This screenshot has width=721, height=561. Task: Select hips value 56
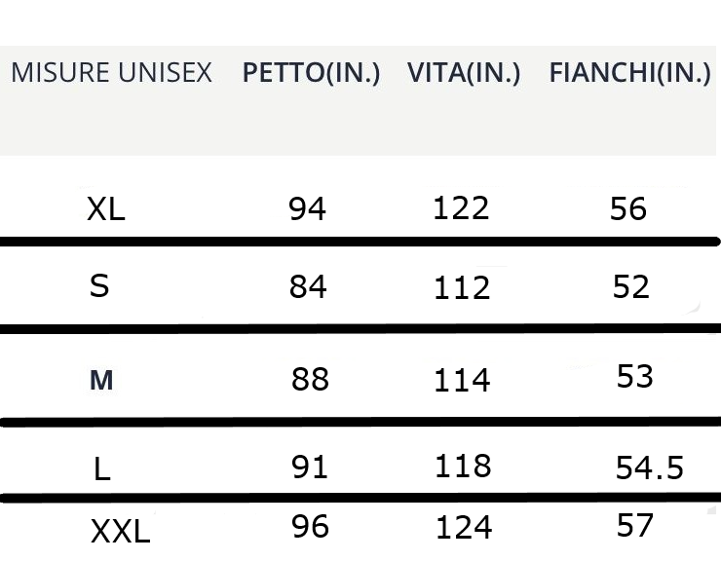click(627, 209)
